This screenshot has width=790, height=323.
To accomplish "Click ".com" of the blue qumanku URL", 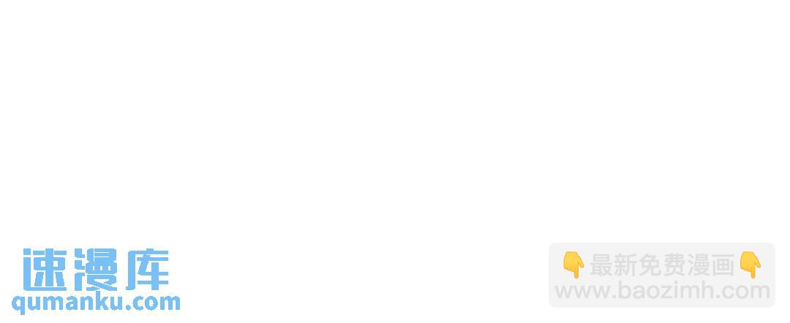I will pos(154,303).
